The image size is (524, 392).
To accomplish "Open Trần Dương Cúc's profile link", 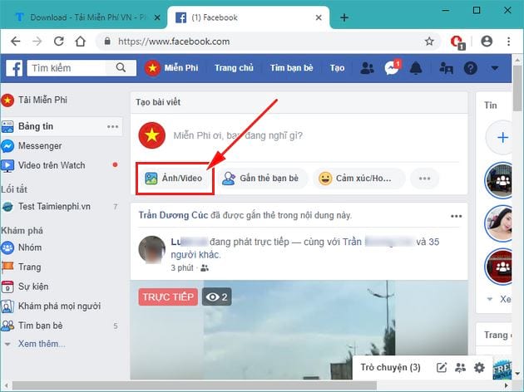I will coord(173,215).
